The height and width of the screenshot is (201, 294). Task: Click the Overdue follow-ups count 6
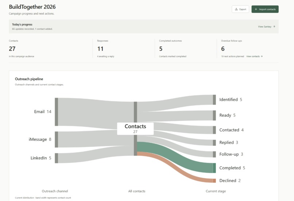point(223,49)
